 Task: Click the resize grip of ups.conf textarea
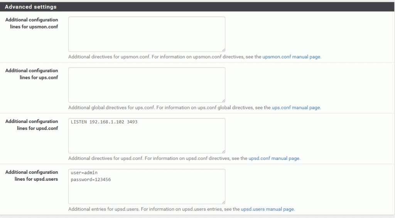click(223, 101)
